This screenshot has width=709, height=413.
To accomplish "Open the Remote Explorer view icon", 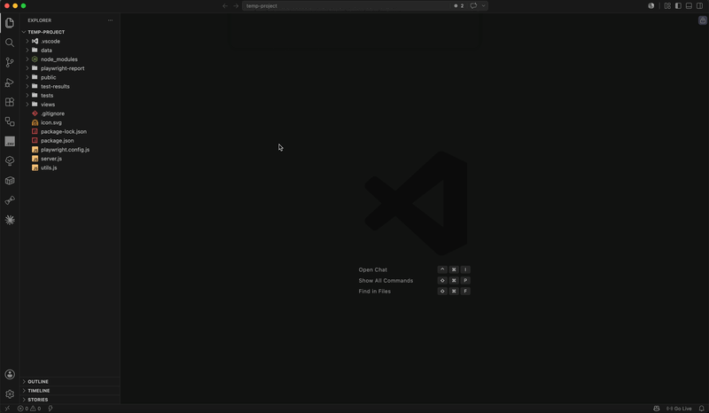I will pyautogui.click(x=10, y=121).
